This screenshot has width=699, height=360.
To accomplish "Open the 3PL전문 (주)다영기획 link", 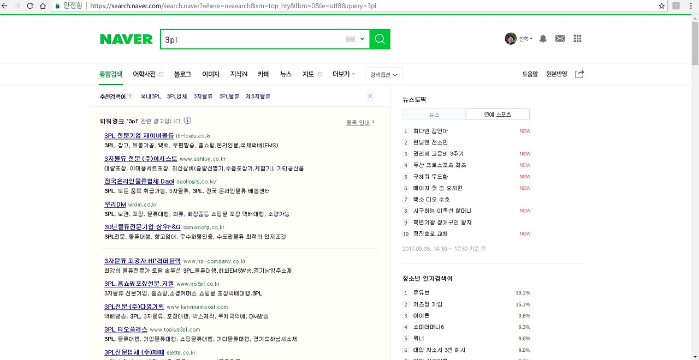I will [134, 307].
